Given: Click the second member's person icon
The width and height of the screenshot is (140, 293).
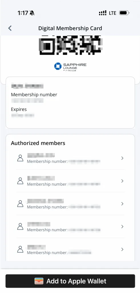Looking at the screenshot, I should (x=20, y=181).
